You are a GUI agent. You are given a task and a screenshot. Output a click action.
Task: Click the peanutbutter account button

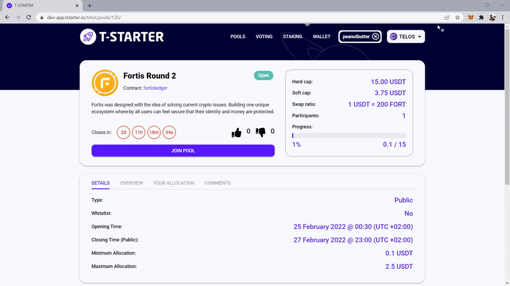[x=360, y=36]
